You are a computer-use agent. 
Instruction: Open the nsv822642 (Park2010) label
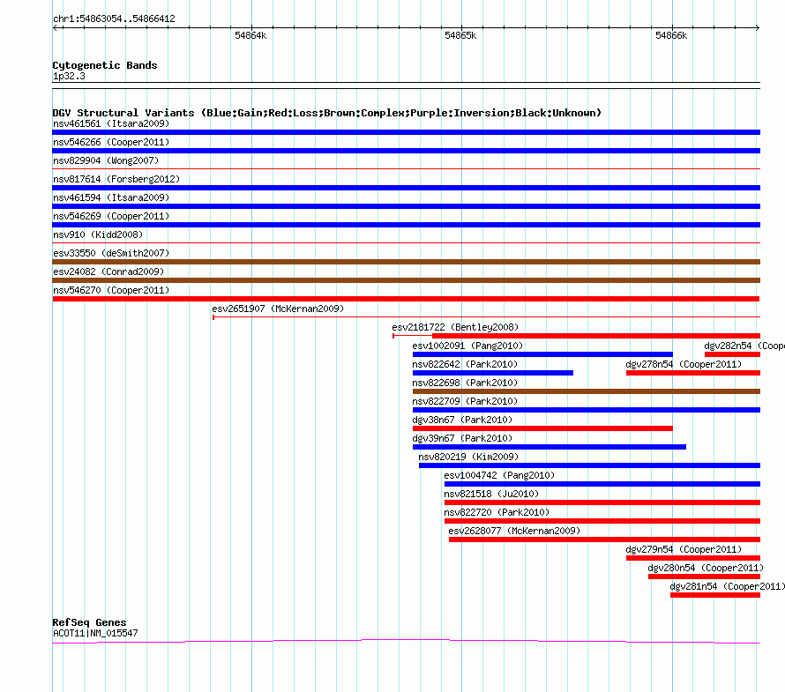pyautogui.click(x=465, y=364)
